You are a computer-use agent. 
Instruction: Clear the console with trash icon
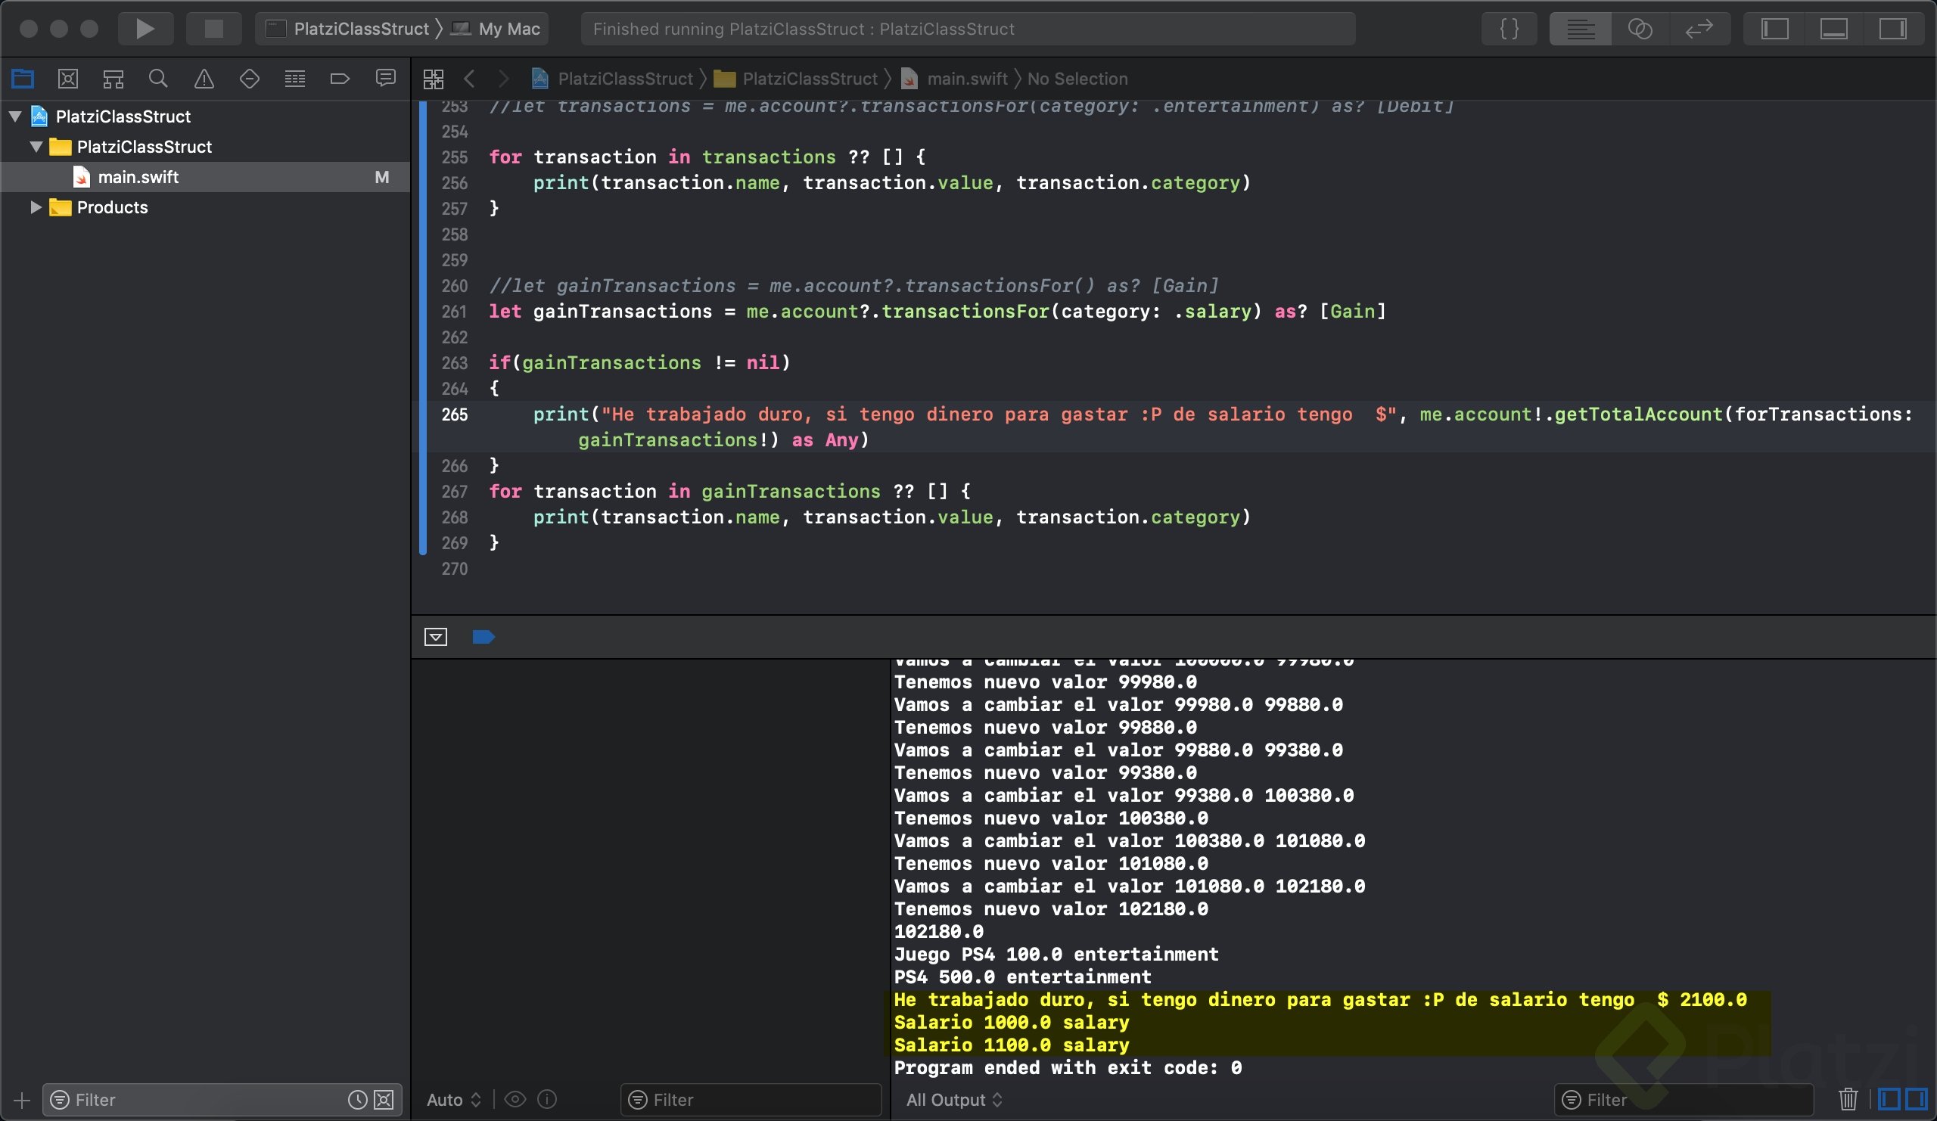click(1848, 1100)
